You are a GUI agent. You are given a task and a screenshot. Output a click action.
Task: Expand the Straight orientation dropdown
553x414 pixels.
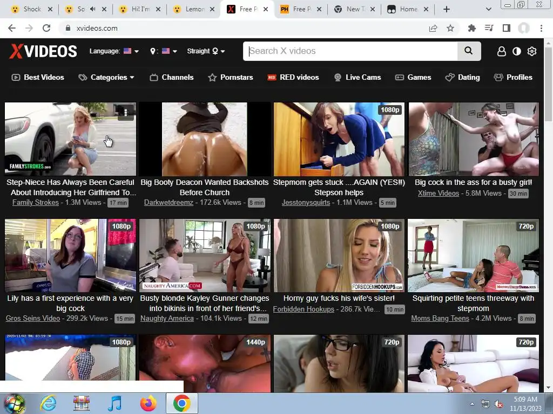(x=206, y=51)
